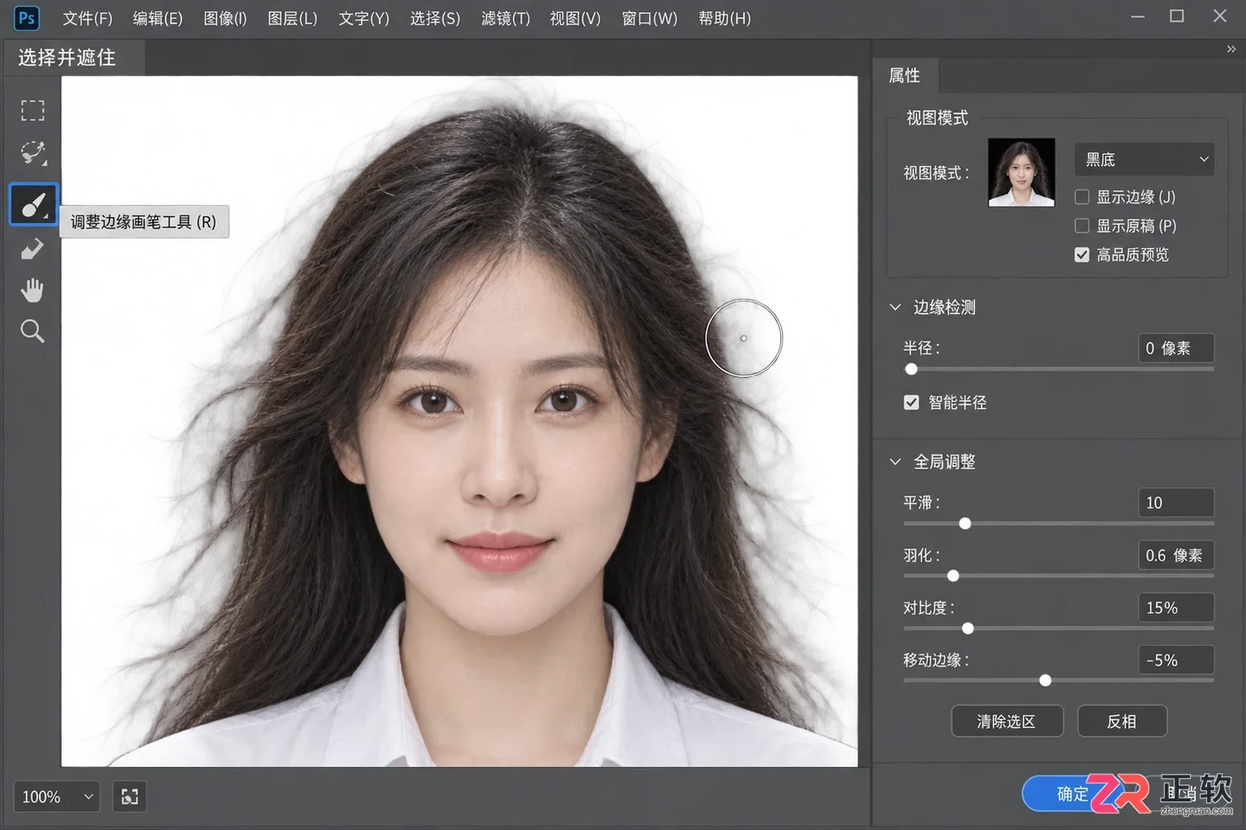Image resolution: width=1246 pixels, height=830 pixels.
Task: Click the 羽化 value field 0.6 像素
Action: (1176, 555)
